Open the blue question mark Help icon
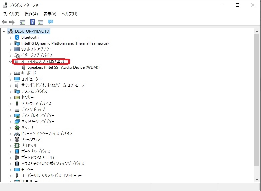Screen dimensions: 261x191 point(33,22)
